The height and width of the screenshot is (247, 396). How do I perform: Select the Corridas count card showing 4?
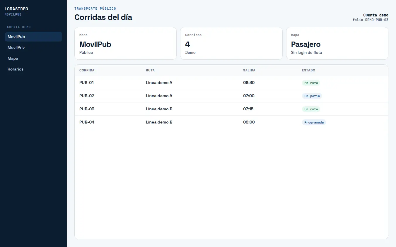click(231, 43)
